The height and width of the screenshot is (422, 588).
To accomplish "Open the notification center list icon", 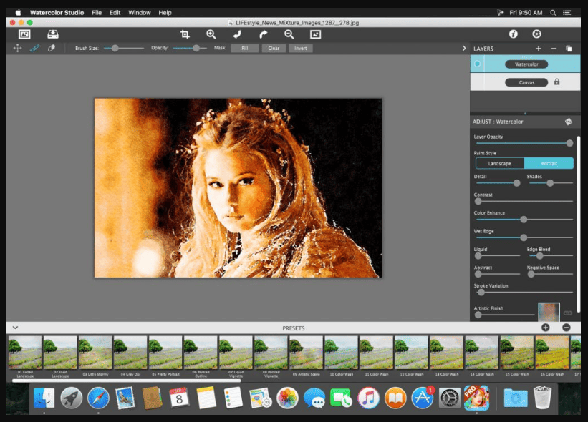I will coord(567,13).
